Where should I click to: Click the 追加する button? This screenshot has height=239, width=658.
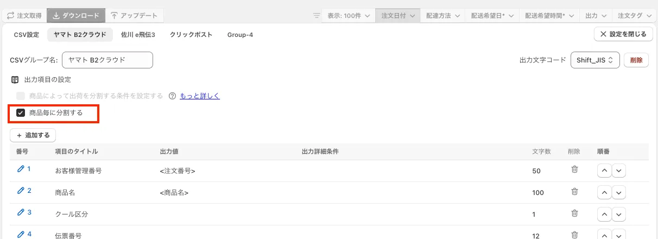pos(33,135)
